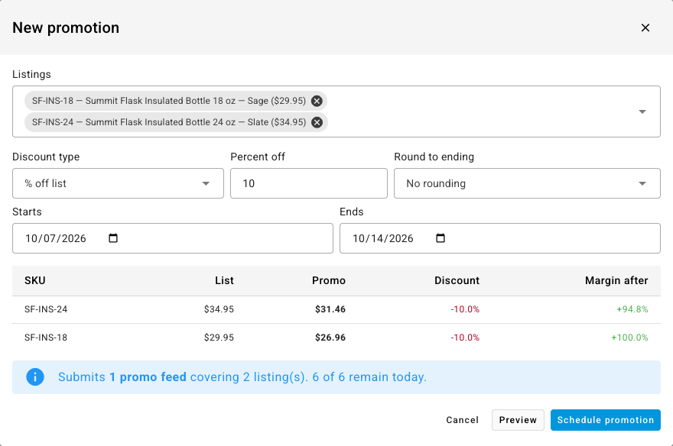Click the $29.95 list price
673x446 pixels.
point(219,338)
